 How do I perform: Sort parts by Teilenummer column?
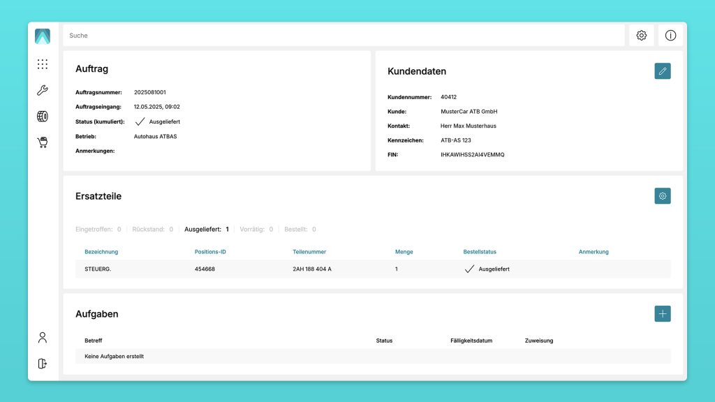click(x=309, y=252)
